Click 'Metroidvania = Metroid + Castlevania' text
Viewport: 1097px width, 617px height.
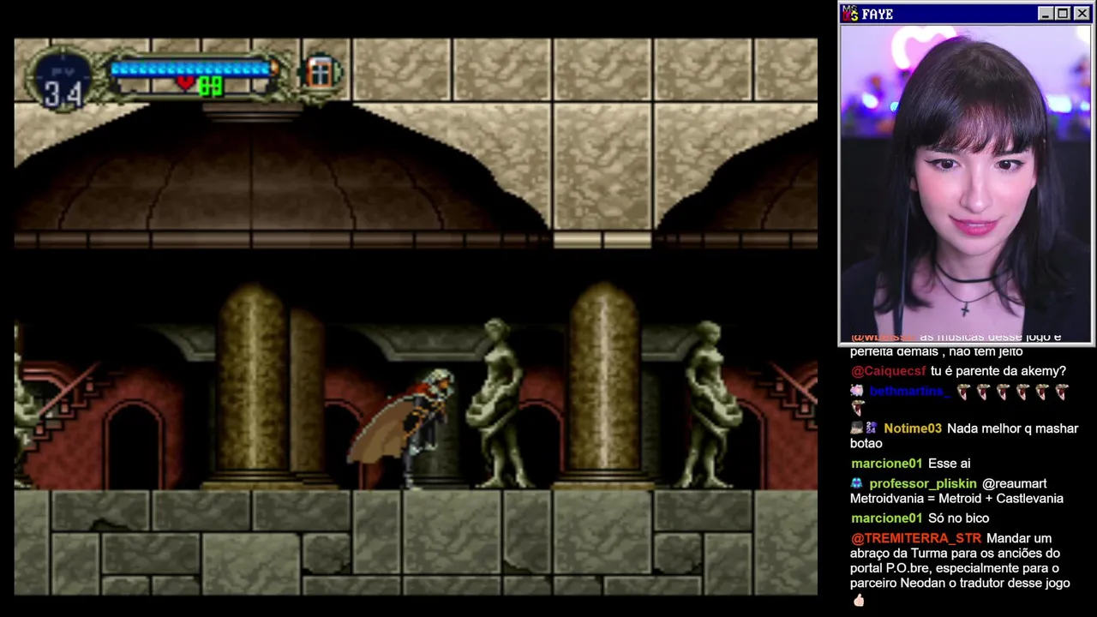click(956, 499)
